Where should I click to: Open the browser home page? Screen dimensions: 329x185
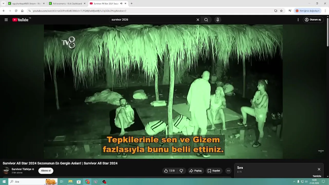tap(22, 11)
